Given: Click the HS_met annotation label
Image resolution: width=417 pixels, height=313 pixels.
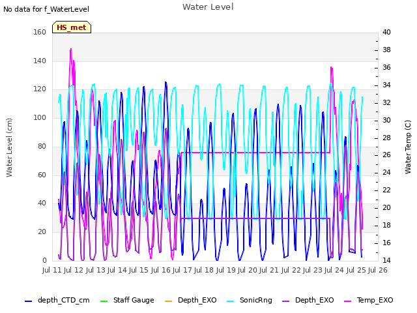Looking at the screenshot, I should (x=72, y=27).
